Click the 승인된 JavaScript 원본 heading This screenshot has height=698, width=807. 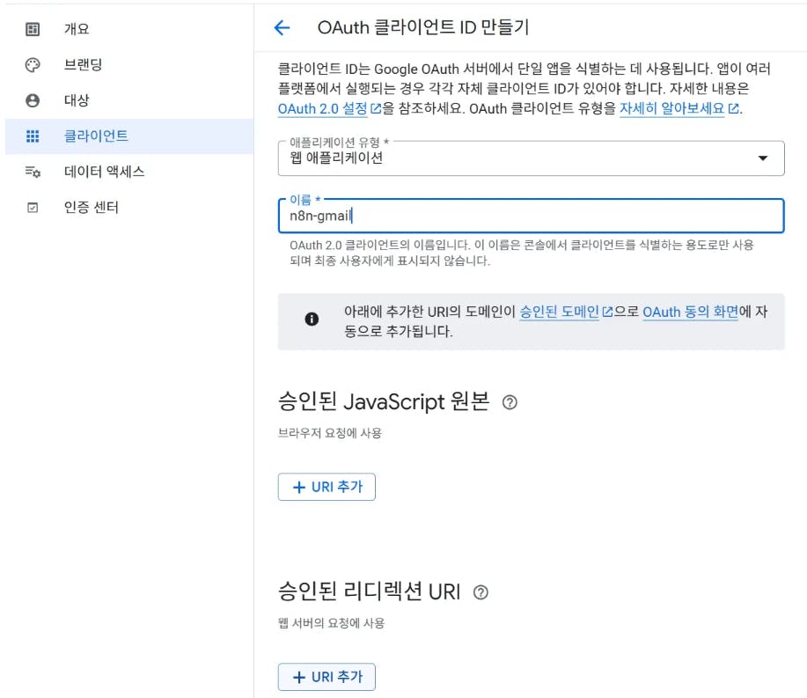(384, 401)
